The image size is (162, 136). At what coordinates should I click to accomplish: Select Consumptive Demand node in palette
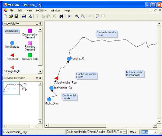(x=30, y=34)
